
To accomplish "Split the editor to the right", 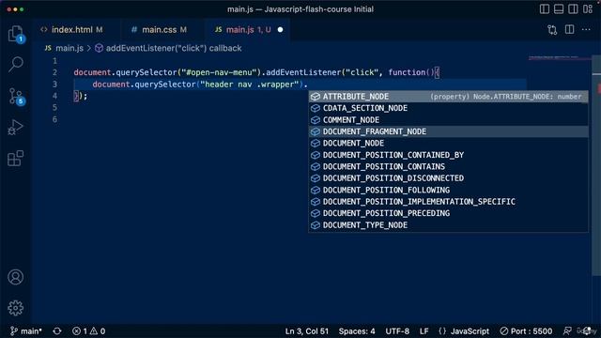I will pyautogui.click(x=570, y=29).
